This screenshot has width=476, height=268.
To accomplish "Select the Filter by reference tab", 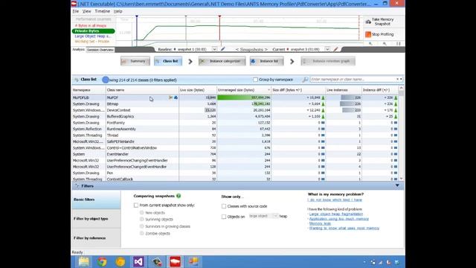I will click(x=96, y=238).
